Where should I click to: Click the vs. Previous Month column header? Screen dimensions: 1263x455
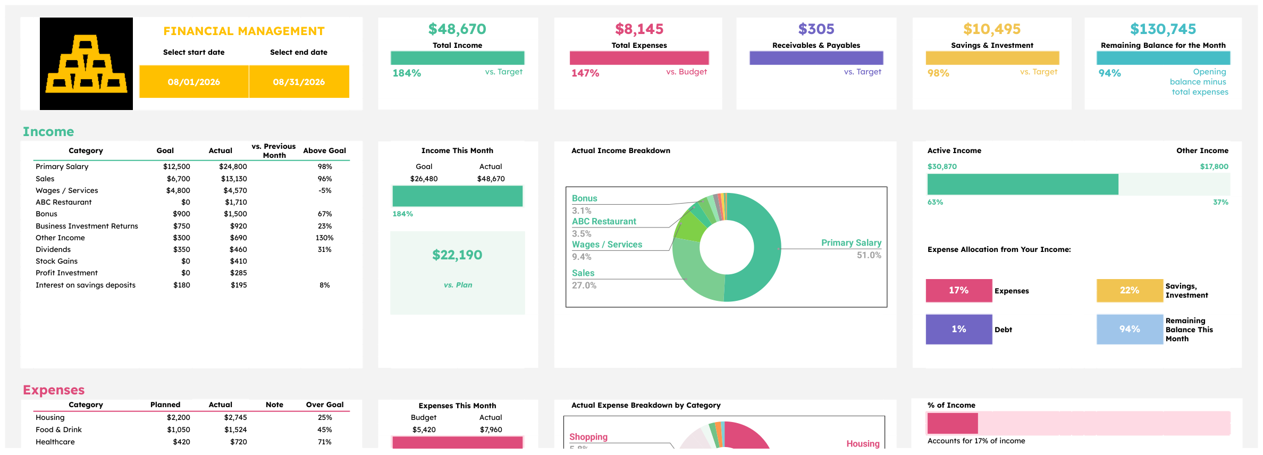click(x=274, y=151)
